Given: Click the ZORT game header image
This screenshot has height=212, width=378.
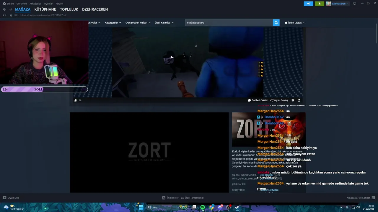Looking at the screenshot, I should (268, 129).
